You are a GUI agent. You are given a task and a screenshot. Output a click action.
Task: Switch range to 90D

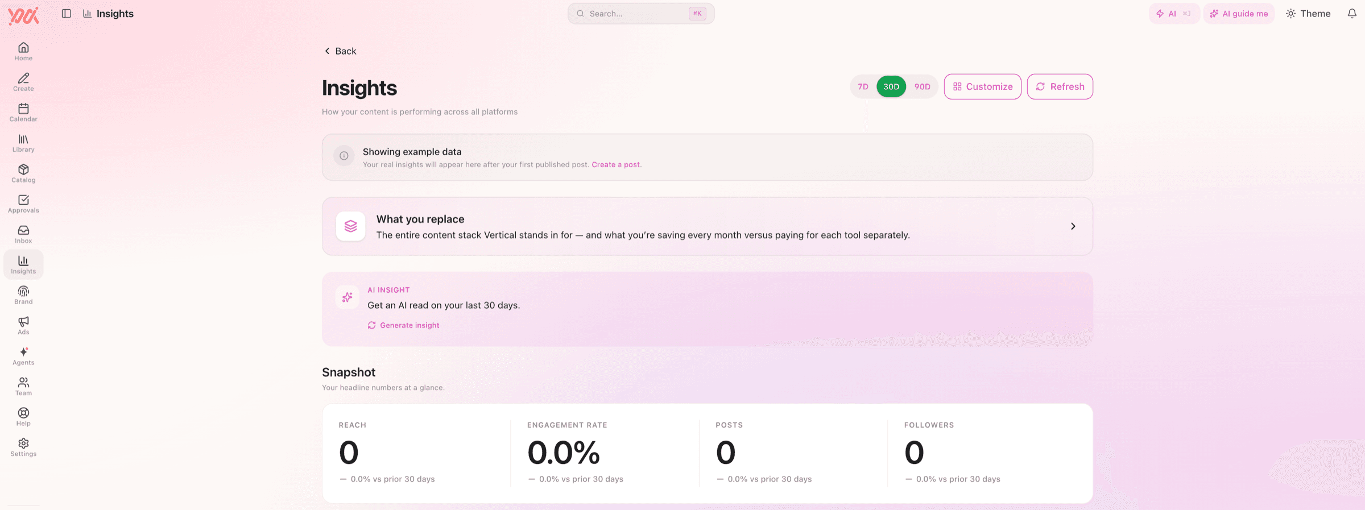(923, 86)
